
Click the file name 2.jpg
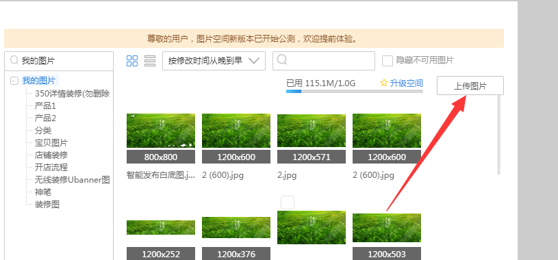tap(287, 175)
